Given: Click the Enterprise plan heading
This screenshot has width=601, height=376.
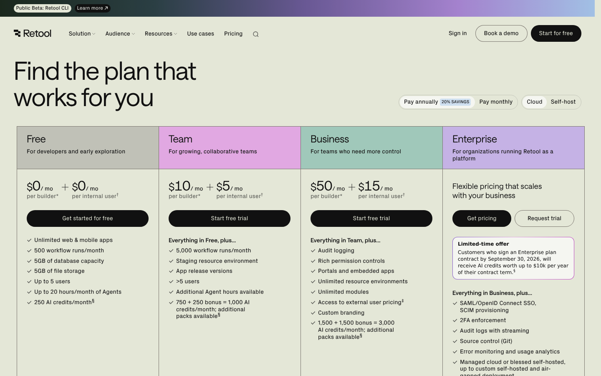Looking at the screenshot, I should (x=475, y=139).
